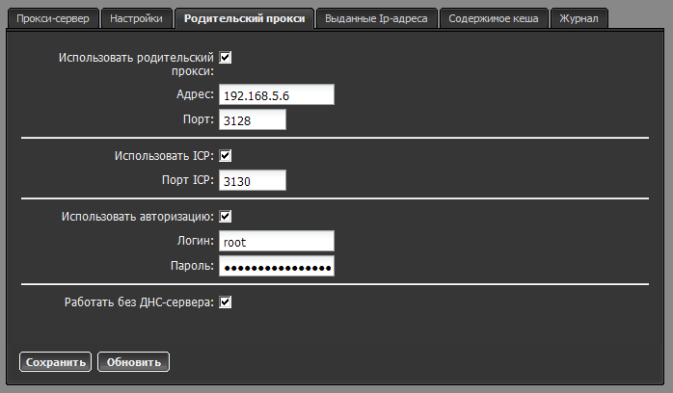Select the Родительский прокси tab
The image size is (673, 393).
coord(245,18)
